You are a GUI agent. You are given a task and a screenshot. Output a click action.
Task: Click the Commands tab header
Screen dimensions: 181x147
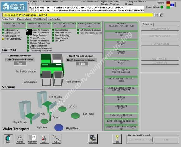[x=147, y=24]
